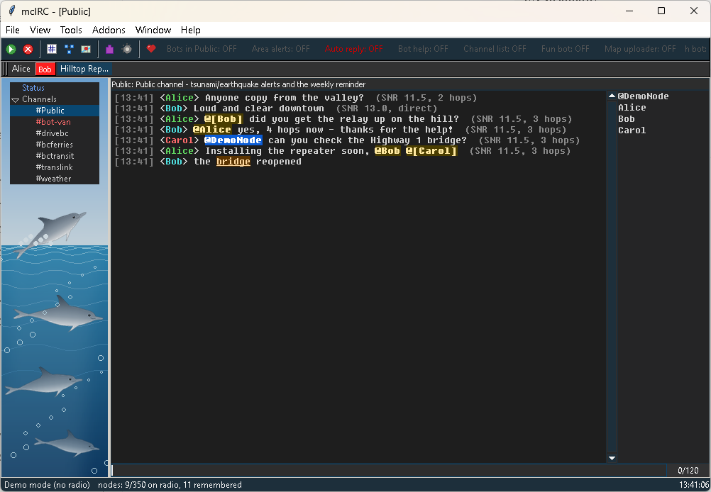This screenshot has width=711, height=492.
Task: Select the #weather channel
Action: click(x=53, y=179)
